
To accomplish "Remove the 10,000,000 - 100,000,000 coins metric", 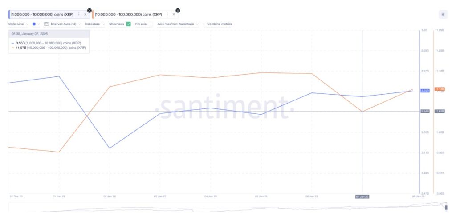I will point(178,10).
